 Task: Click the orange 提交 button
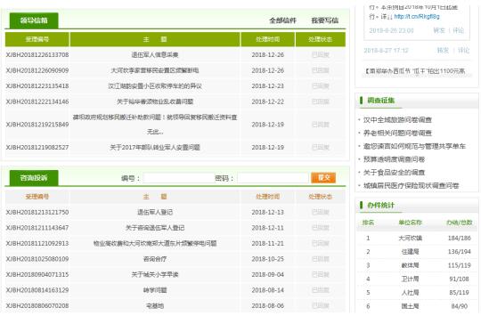pyautogui.click(x=323, y=178)
